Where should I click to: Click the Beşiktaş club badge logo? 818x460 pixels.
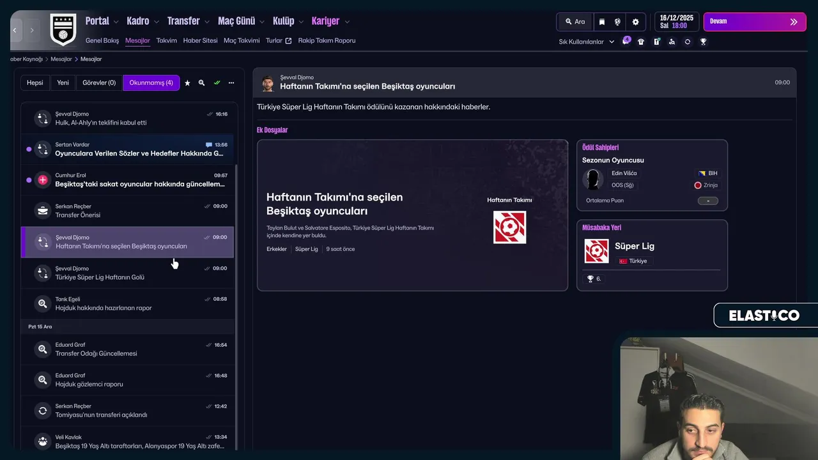click(x=63, y=29)
